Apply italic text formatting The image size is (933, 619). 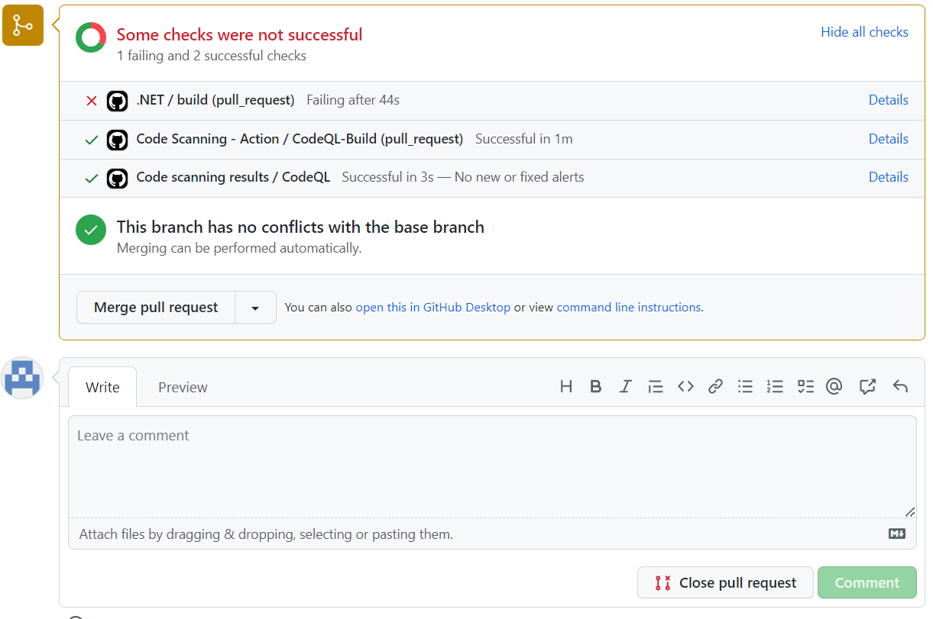pyautogui.click(x=625, y=386)
